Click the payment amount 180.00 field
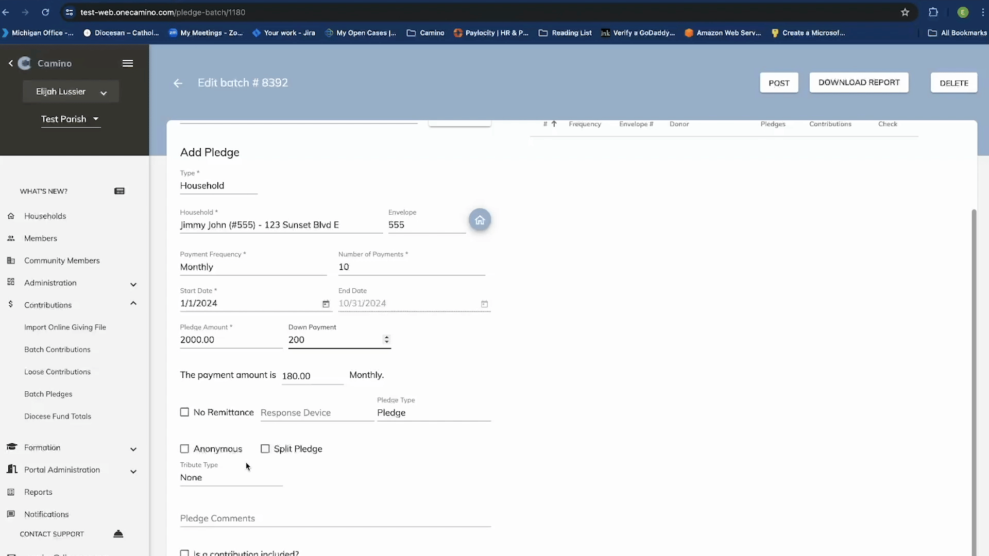989x556 pixels. tap(312, 376)
